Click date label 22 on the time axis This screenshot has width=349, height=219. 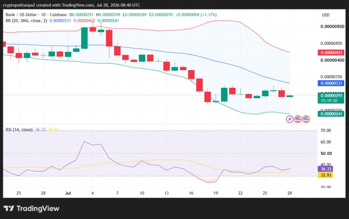pos(240,193)
